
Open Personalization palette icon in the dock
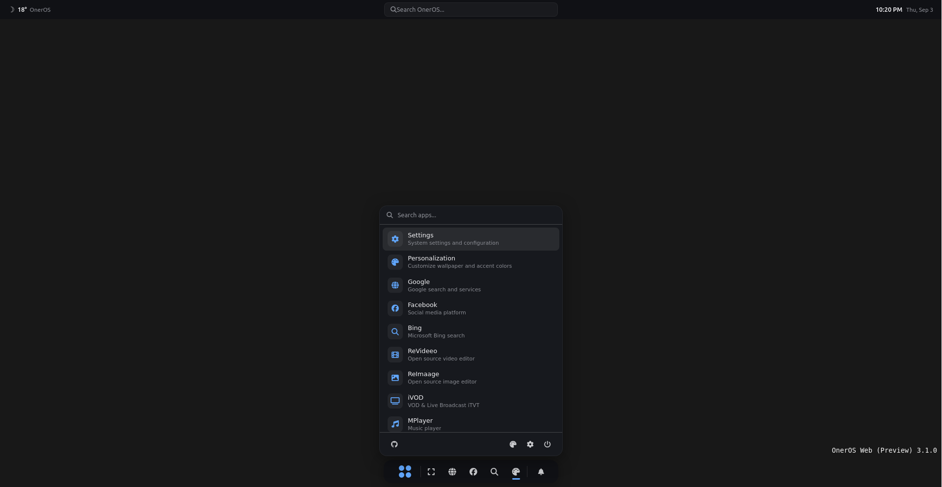point(516,472)
